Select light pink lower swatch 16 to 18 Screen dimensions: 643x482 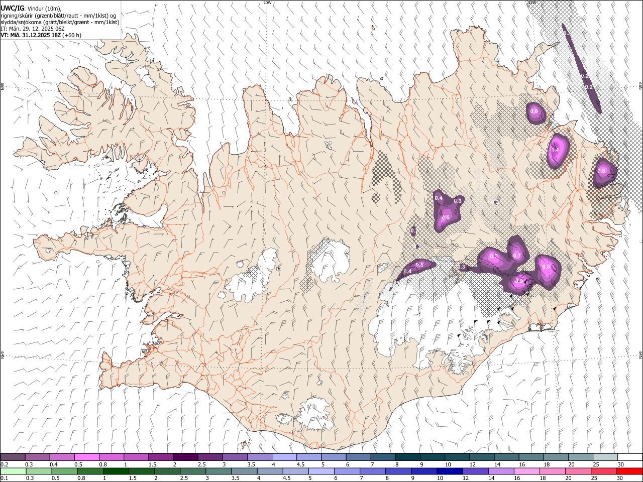(x=526, y=471)
